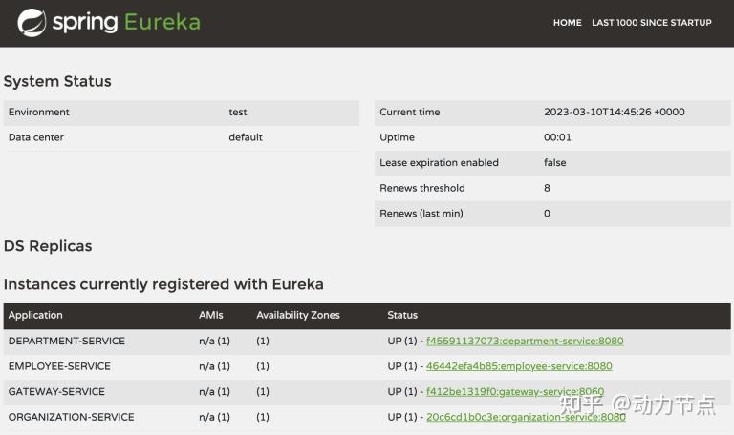Select the Lease expiration enabled label
The width and height of the screenshot is (734, 435).
pyautogui.click(x=439, y=162)
